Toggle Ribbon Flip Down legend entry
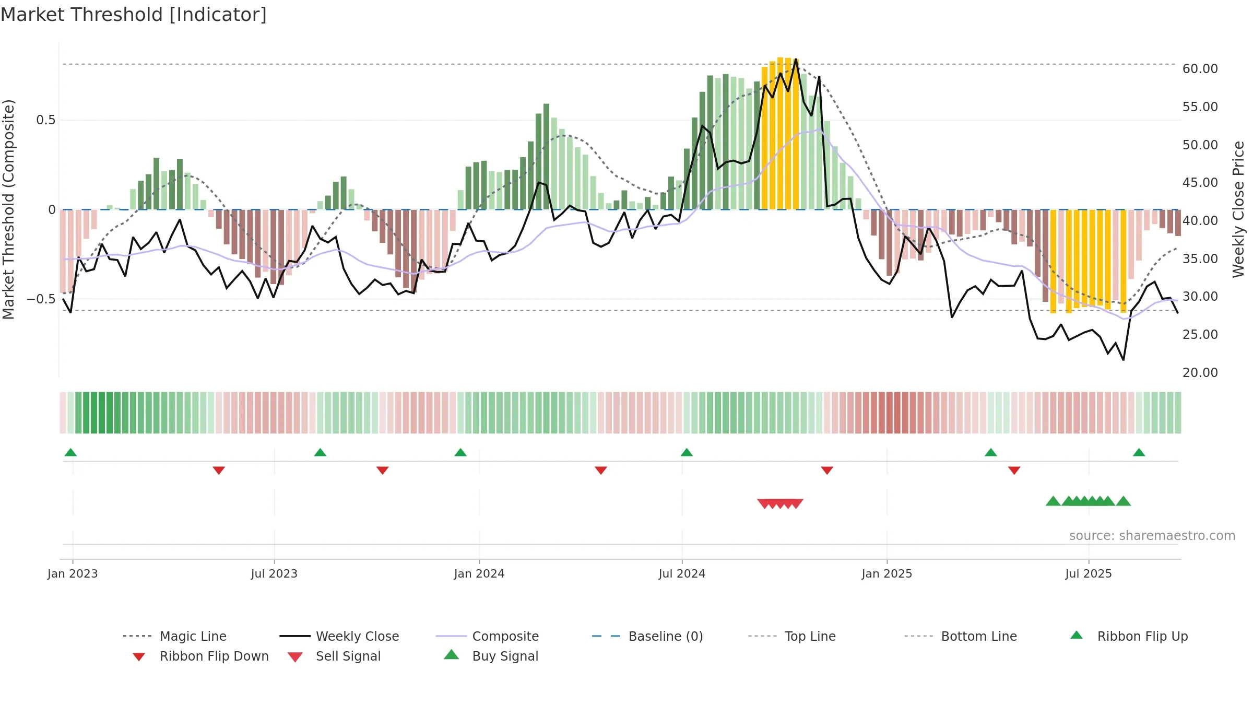The width and height of the screenshot is (1253, 705). click(200, 656)
